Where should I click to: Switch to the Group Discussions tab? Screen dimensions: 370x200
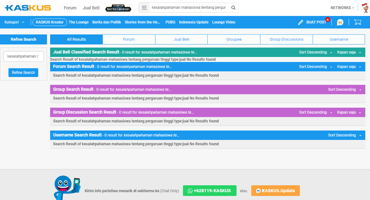286,39
